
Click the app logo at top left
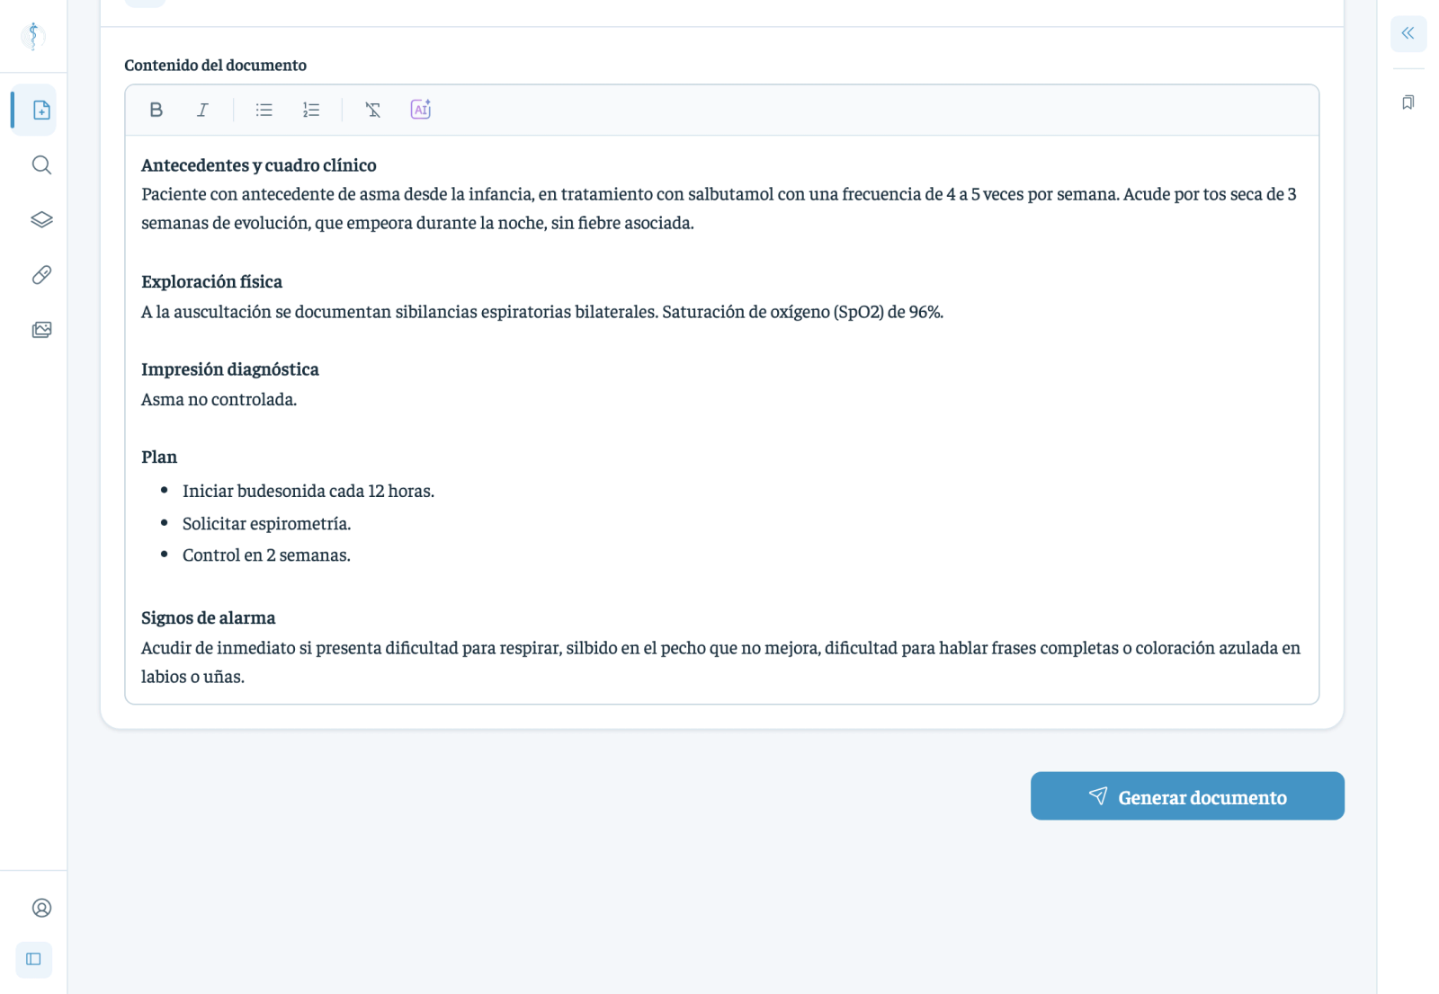click(33, 36)
